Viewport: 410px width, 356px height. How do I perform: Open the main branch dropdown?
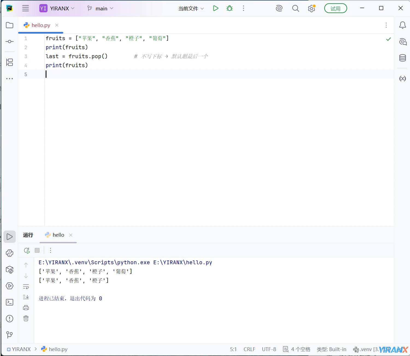click(x=100, y=8)
